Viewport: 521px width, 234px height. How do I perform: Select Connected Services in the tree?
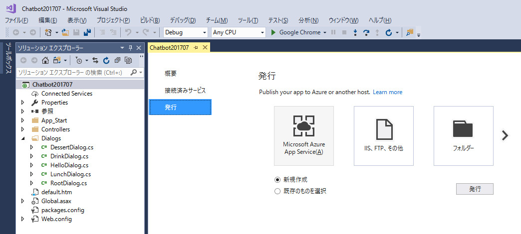click(x=67, y=94)
